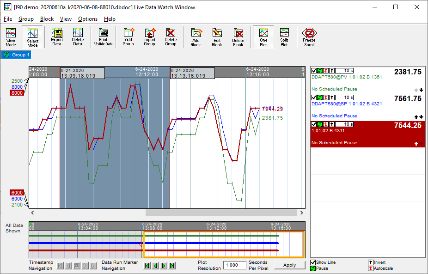Edit the Plot Resolution value field
This screenshot has width=428, height=274.
(x=234, y=265)
